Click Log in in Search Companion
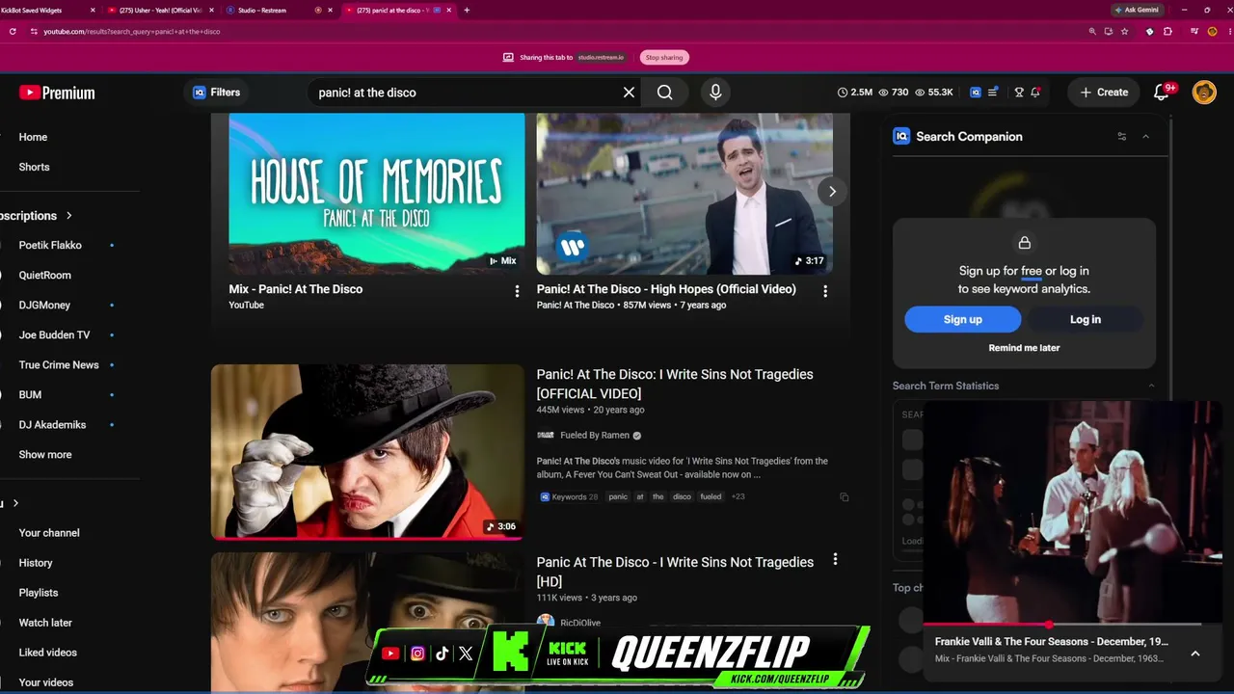The width and height of the screenshot is (1234, 694). (1085, 320)
